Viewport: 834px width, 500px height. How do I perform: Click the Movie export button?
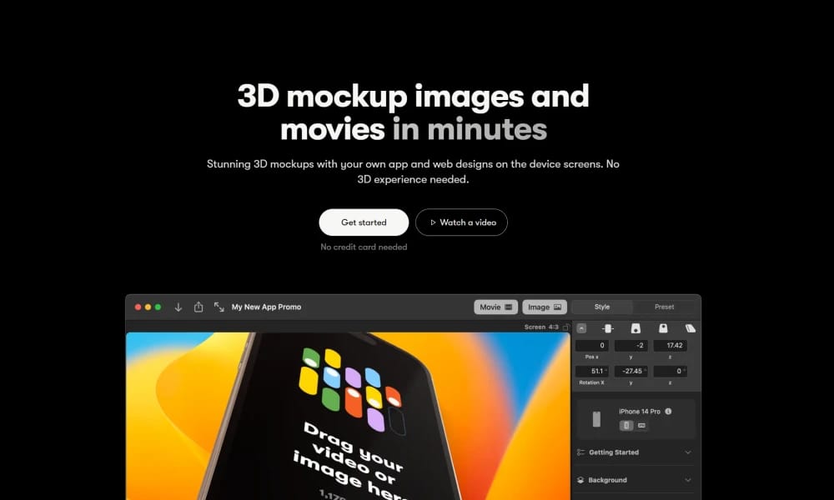[x=495, y=307]
